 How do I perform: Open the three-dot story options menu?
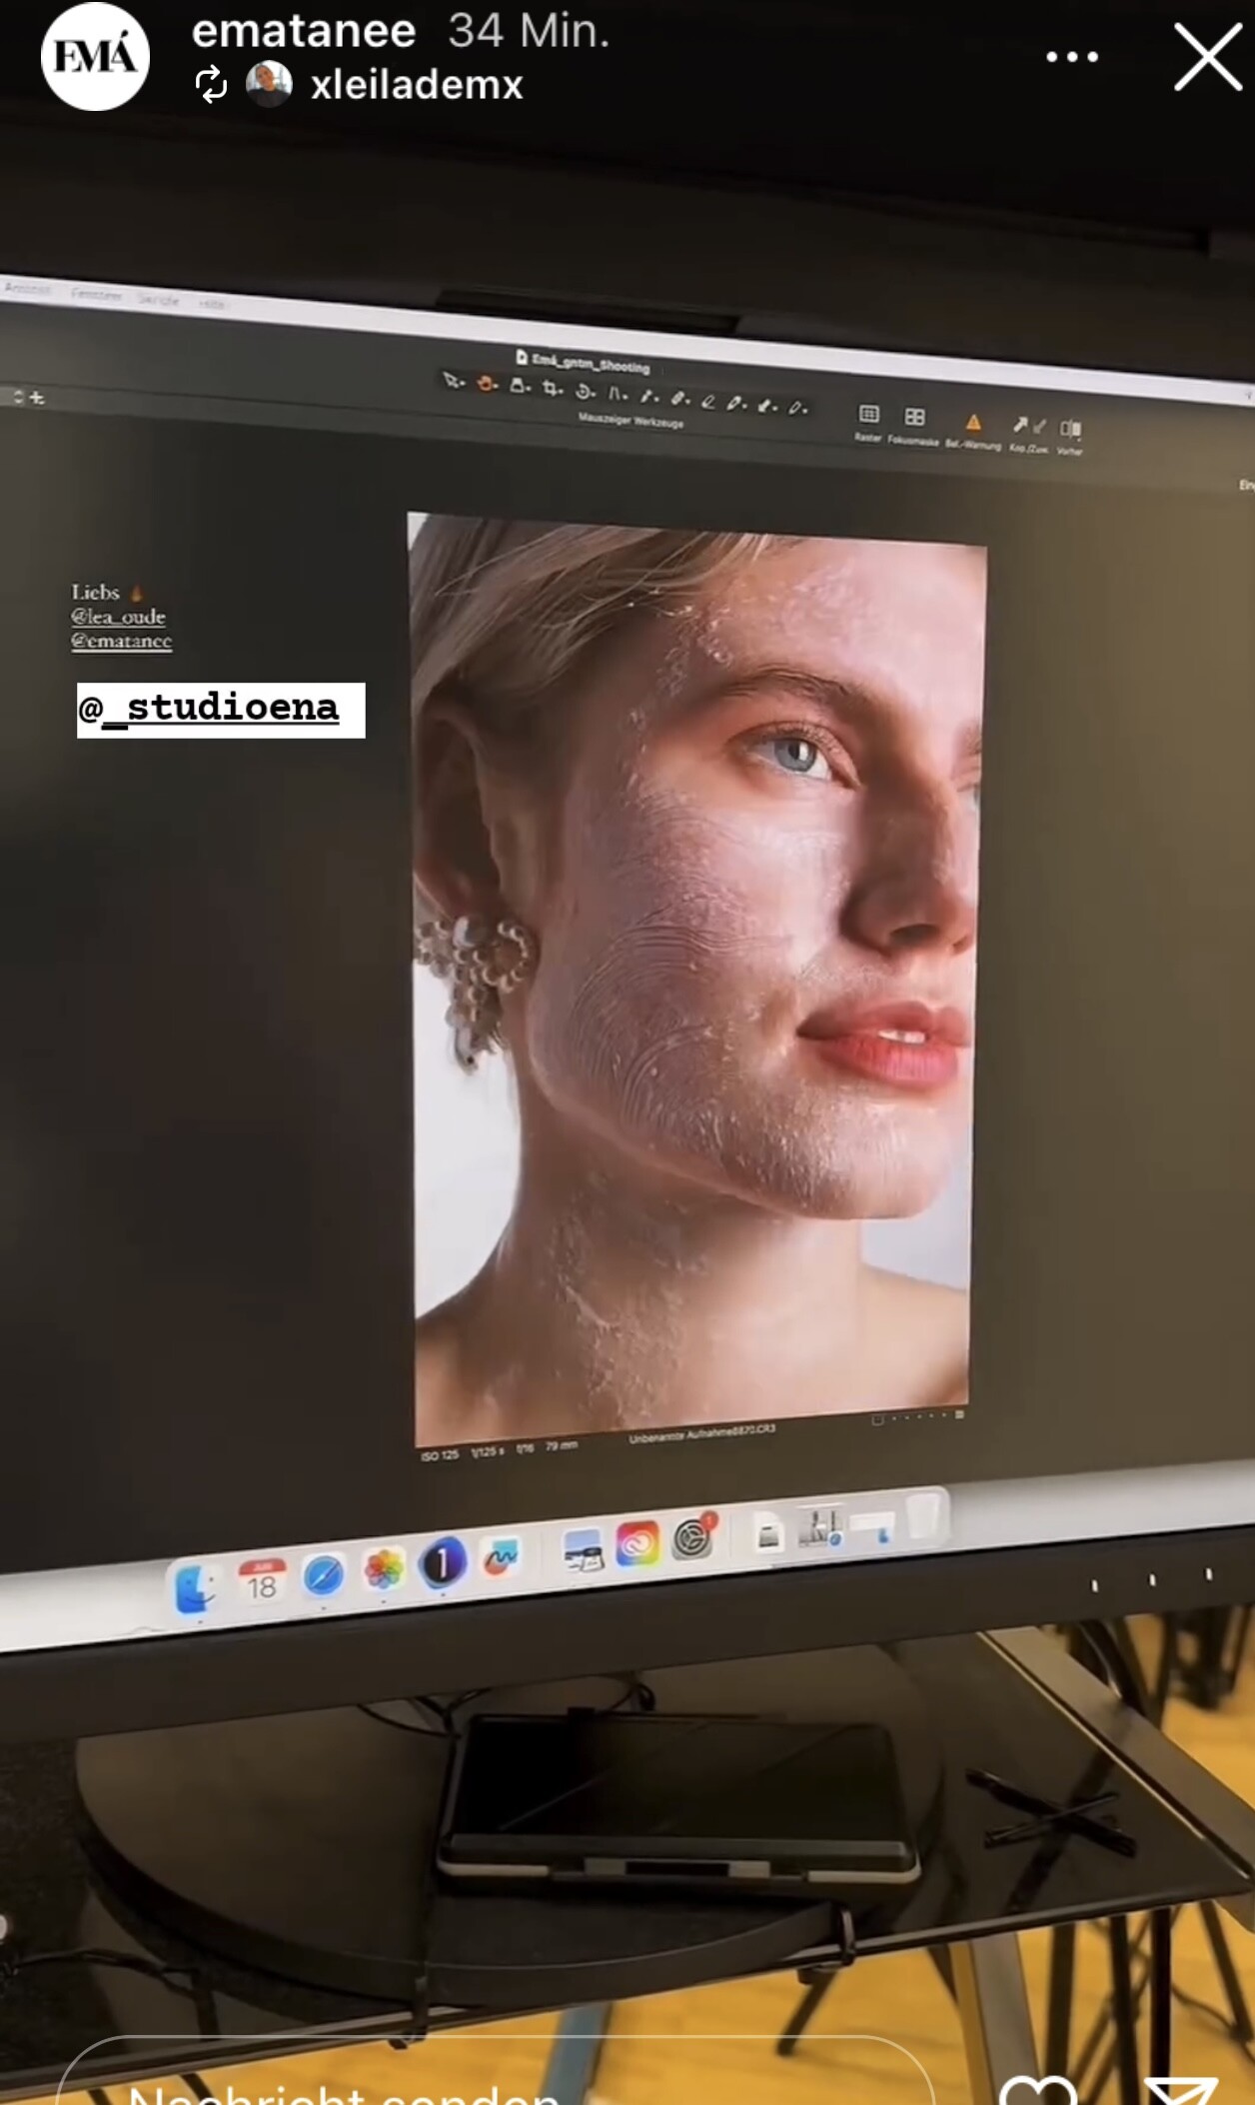coord(1072,57)
